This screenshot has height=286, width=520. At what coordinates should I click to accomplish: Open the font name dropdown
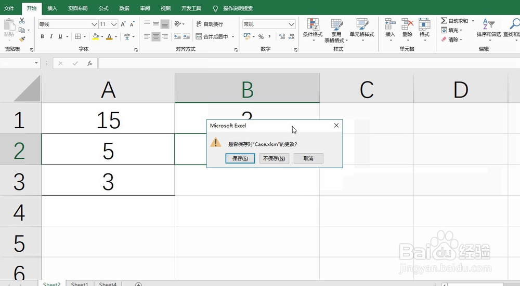point(94,24)
